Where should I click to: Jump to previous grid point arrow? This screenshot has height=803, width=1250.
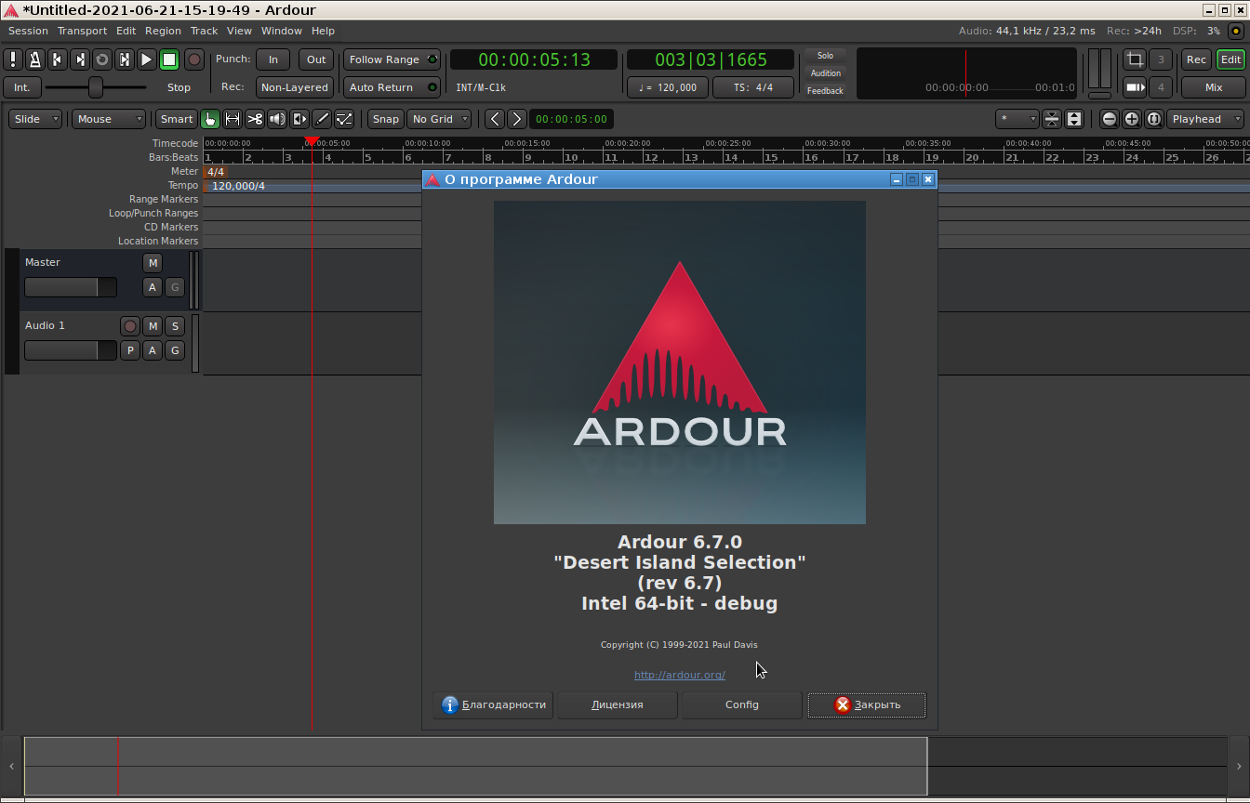coord(495,119)
